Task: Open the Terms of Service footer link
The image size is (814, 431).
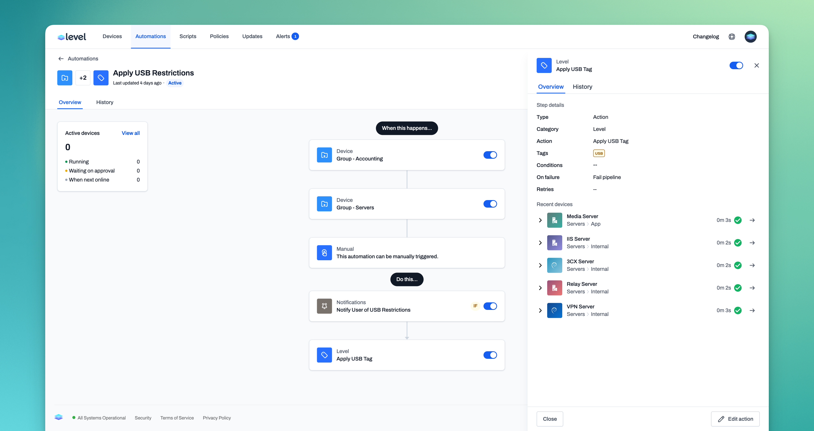Action: click(x=177, y=418)
